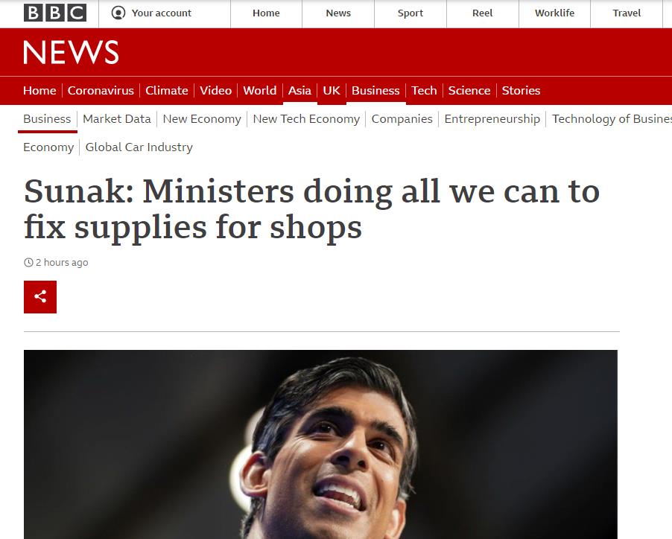This screenshot has height=539, width=672.
Task: Open Worklife top navigation item
Action: pos(554,13)
